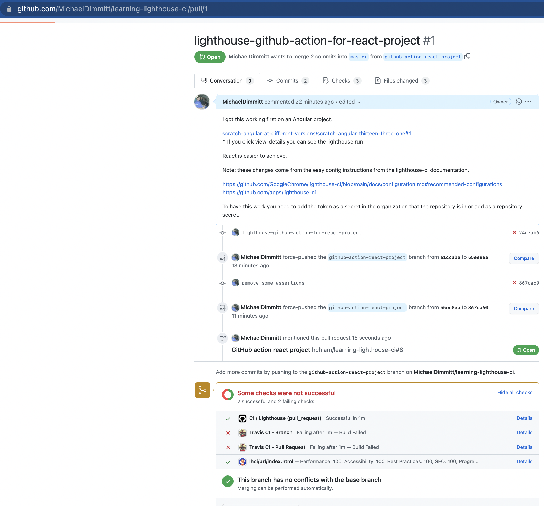The width and height of the screenshot is (544, 506).
Task: Open commit message 'remove some assertions'
Action: click(x=273, y=283)
